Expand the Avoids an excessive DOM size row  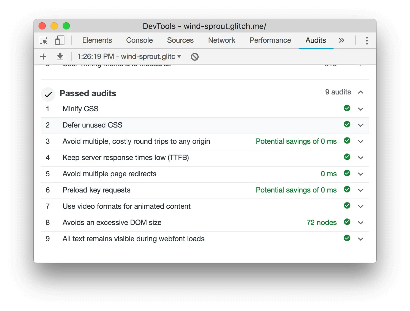[x=361, y=223]
